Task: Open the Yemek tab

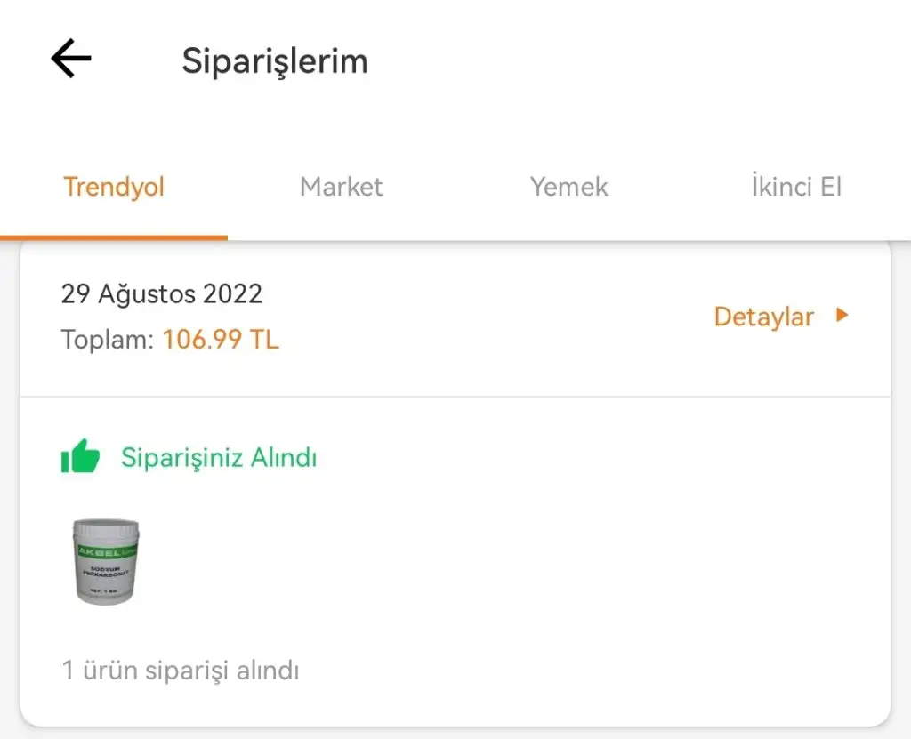Action: click(569, 187)
